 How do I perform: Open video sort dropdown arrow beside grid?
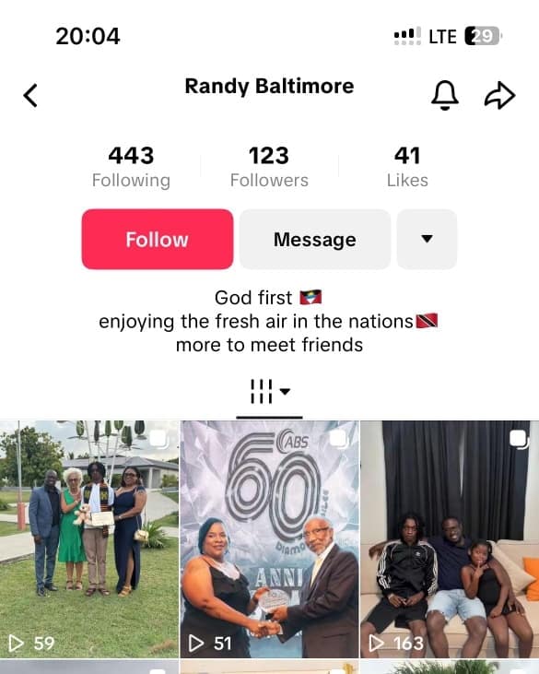coord(285,391)
